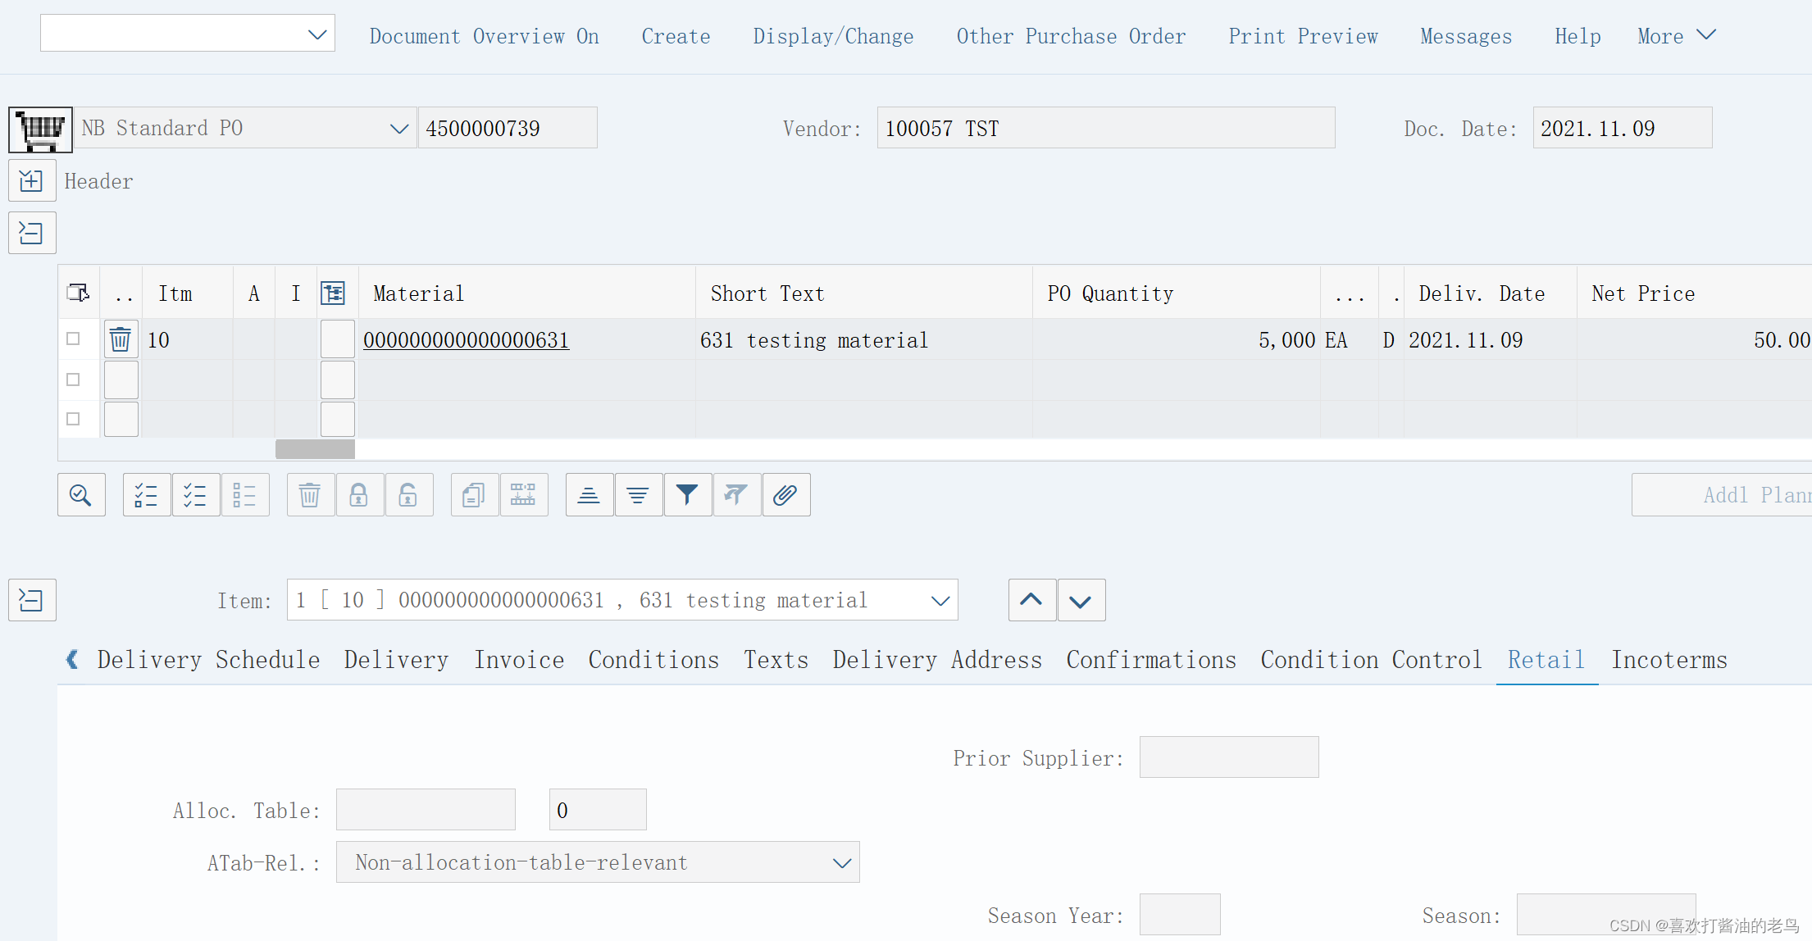This screenshot has height=941, width=1812.
Task: Switch to the Conditions tab
Action: tap(653, 660)
